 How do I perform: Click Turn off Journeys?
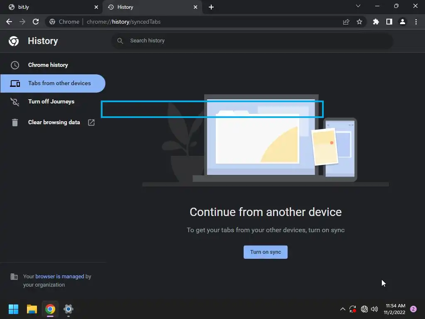[x=53, y=102]
